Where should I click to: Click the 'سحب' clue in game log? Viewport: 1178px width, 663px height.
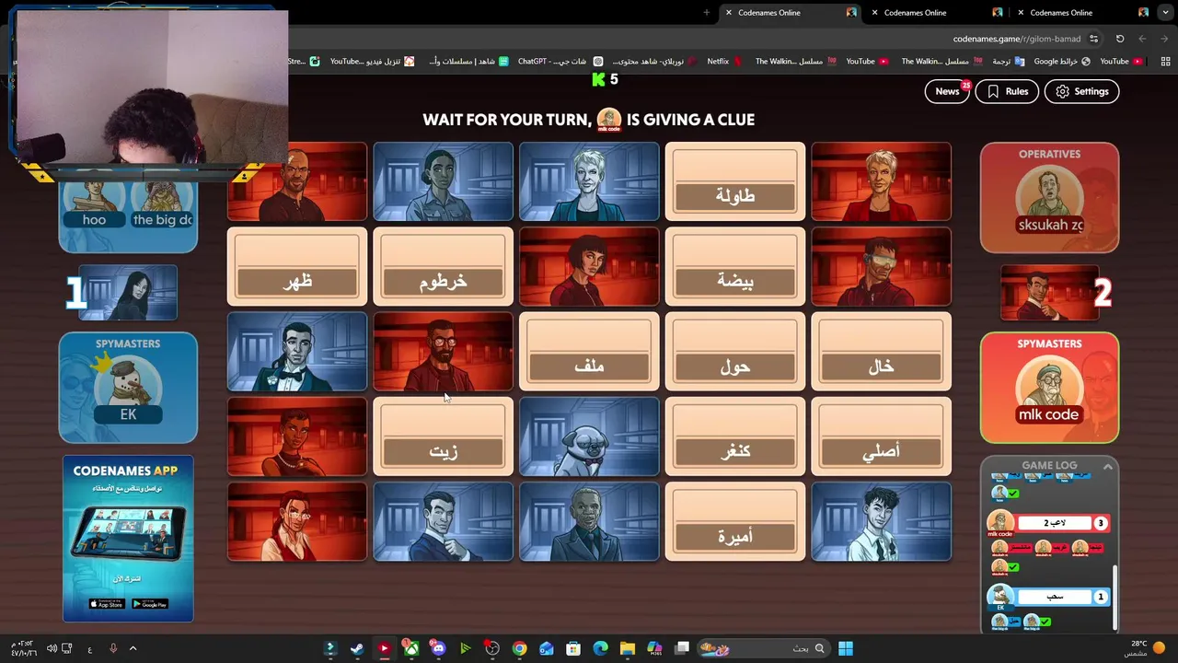pos(1055,597)
